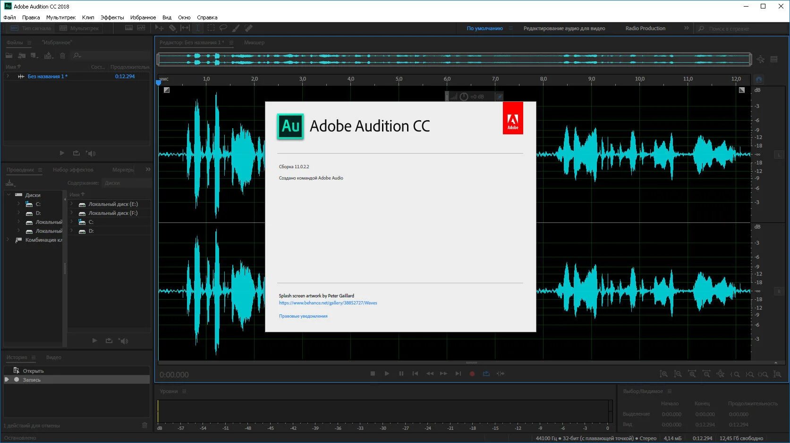Toggle auto-play in Files panel preview

tap(91, 153)
